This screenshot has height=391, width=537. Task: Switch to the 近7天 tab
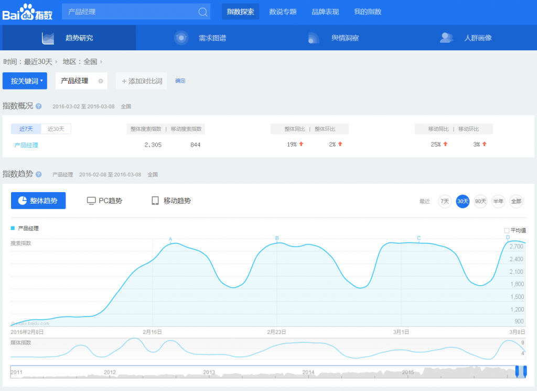click(x=26, y=128)
